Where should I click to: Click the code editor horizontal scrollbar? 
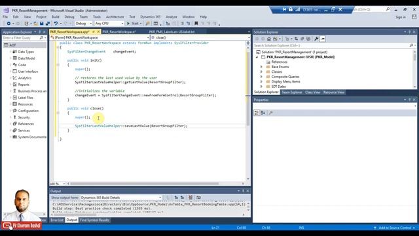144,184
